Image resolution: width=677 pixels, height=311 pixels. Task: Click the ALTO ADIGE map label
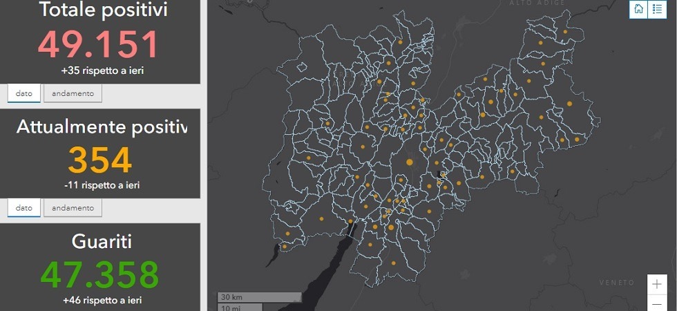(537, 3)
